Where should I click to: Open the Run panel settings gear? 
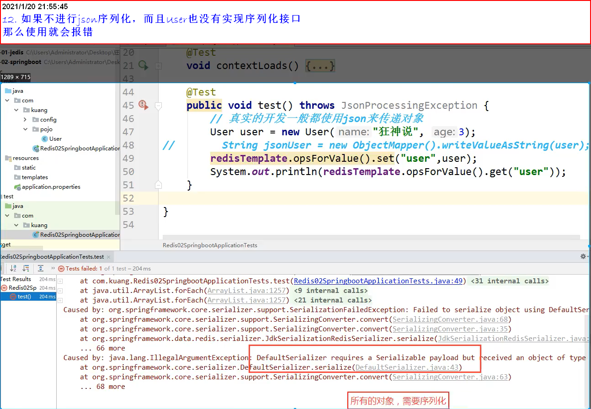(583, 256)
